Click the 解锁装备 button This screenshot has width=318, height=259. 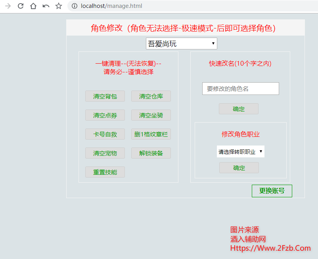[151, 153]
